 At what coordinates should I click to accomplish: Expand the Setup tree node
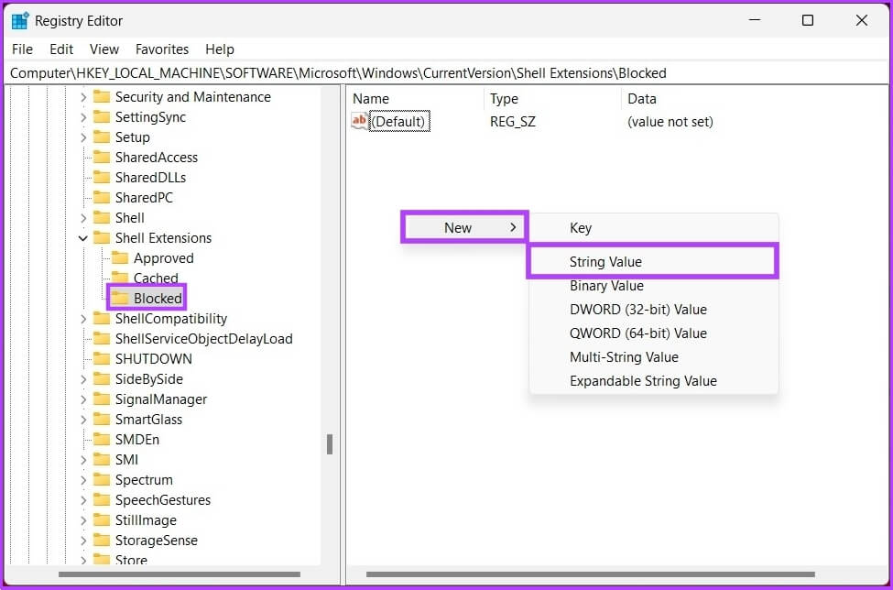point(83,137)
